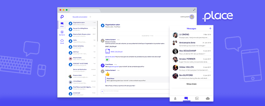This screenshot has width=265, height=106.
Task: Open Lili ZHENG's message
Action: (192, 36)
